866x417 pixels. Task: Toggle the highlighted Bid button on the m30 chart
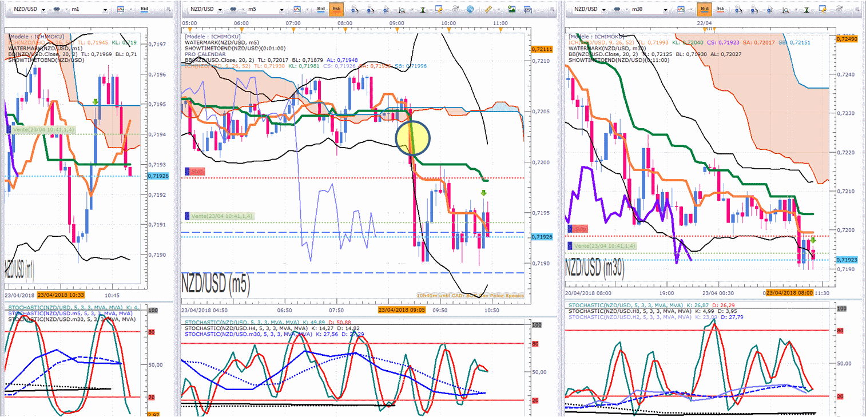[704, 9]
